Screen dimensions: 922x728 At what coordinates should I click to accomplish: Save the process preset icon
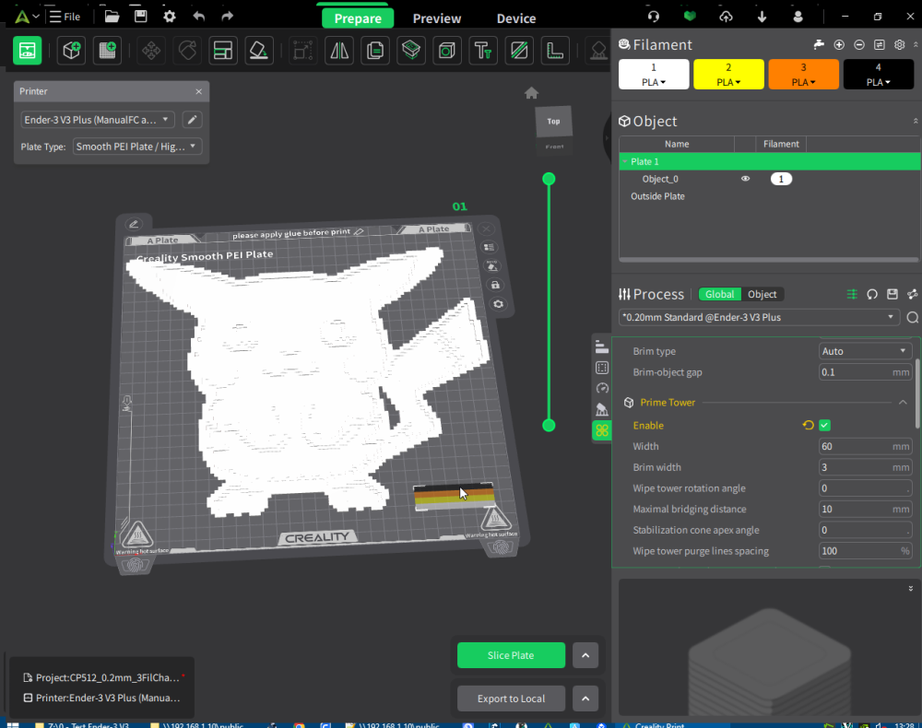892,294
